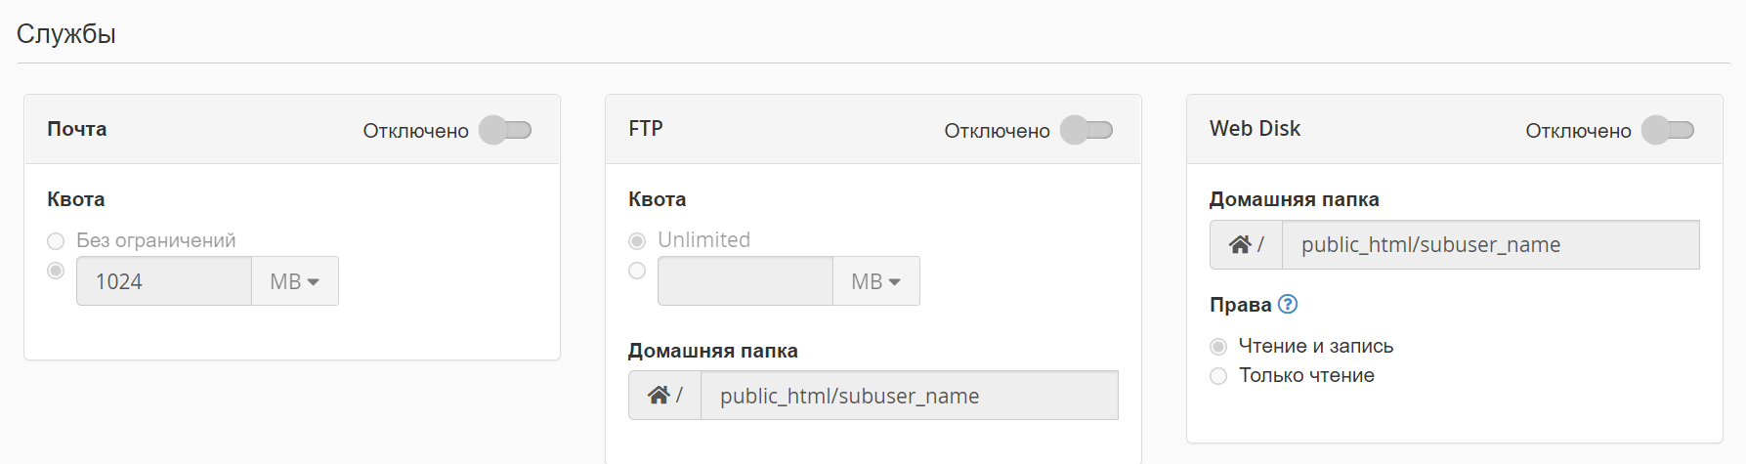
Task: Turn on the FTP service switch
Action: tap(1086, 130)
